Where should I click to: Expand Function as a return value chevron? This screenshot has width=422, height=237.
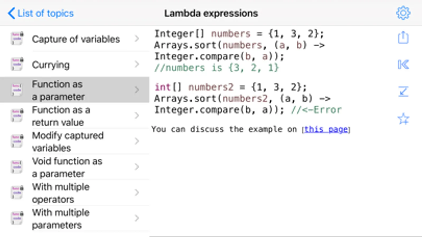pyautogui.click(x=137, y=116)
